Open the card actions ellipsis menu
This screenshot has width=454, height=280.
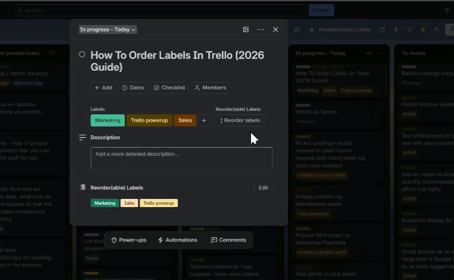pyautogui.click(x=261, y=30)
